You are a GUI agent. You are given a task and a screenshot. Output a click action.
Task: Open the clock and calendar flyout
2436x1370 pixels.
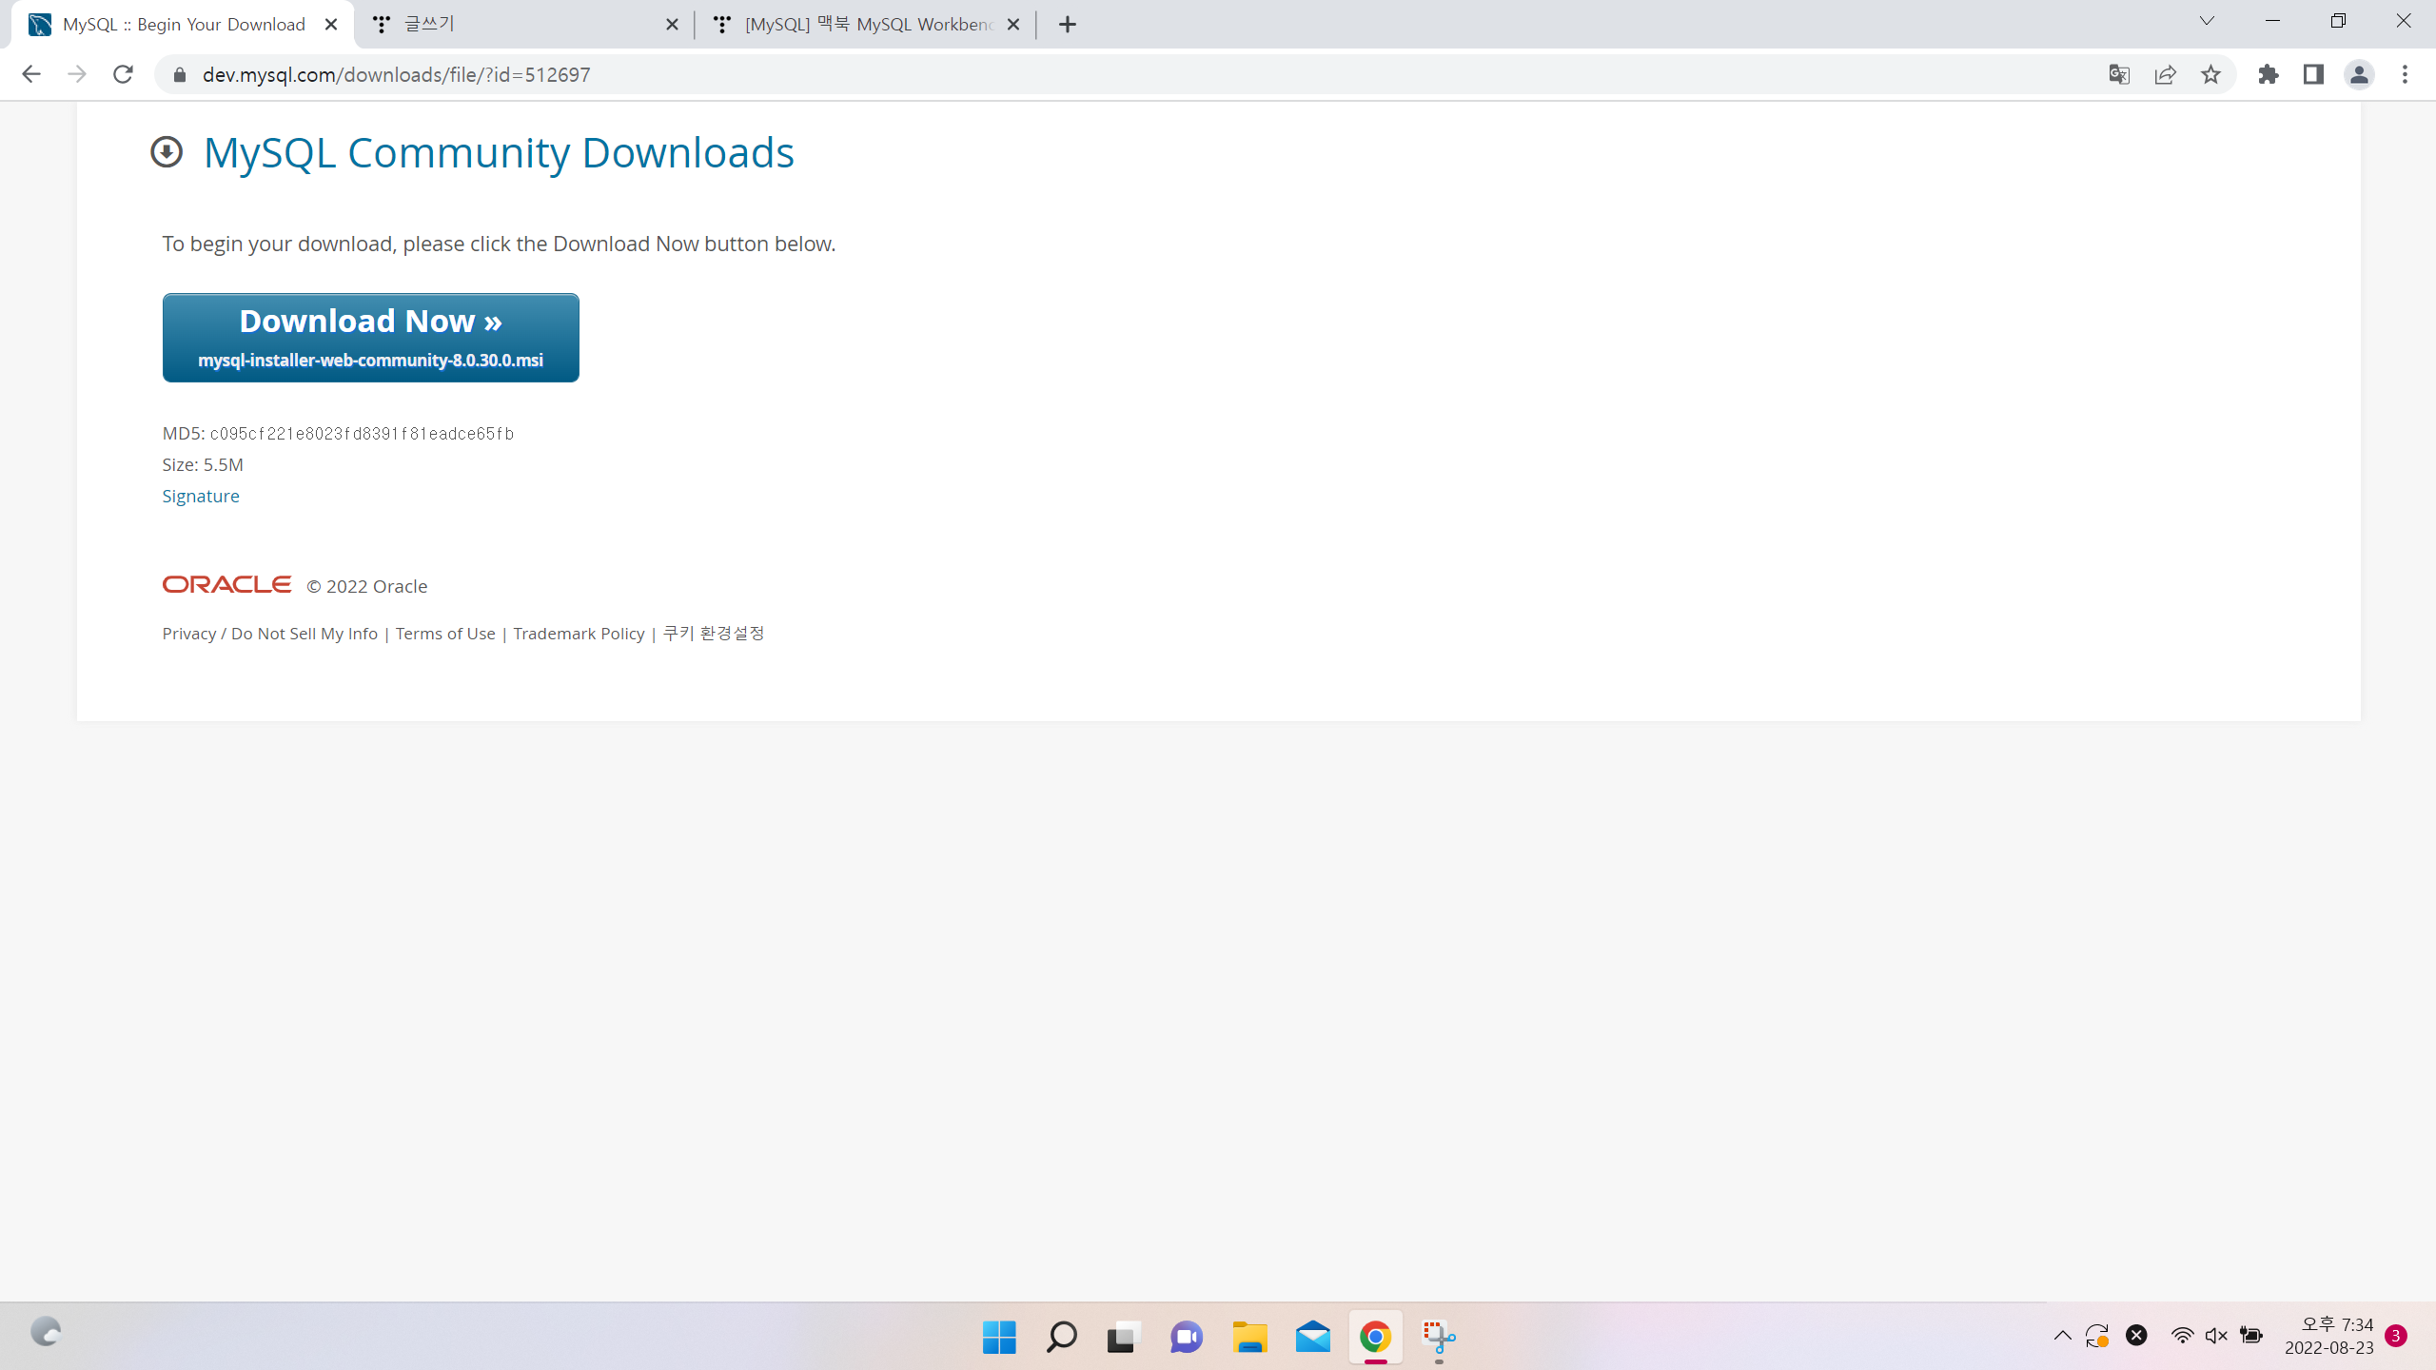point(2329,1336)
